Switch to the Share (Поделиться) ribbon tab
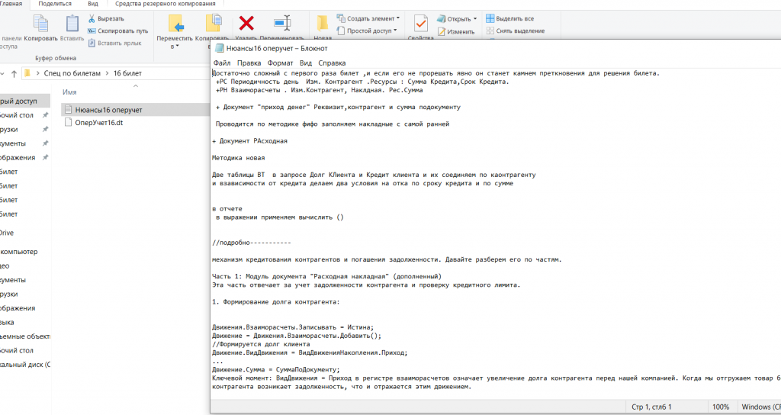781x415 pixels. pos(55,4)
